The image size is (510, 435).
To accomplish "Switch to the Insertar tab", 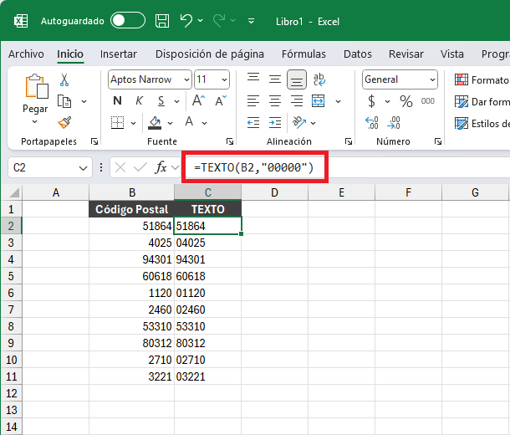I will tap(119, 54).
